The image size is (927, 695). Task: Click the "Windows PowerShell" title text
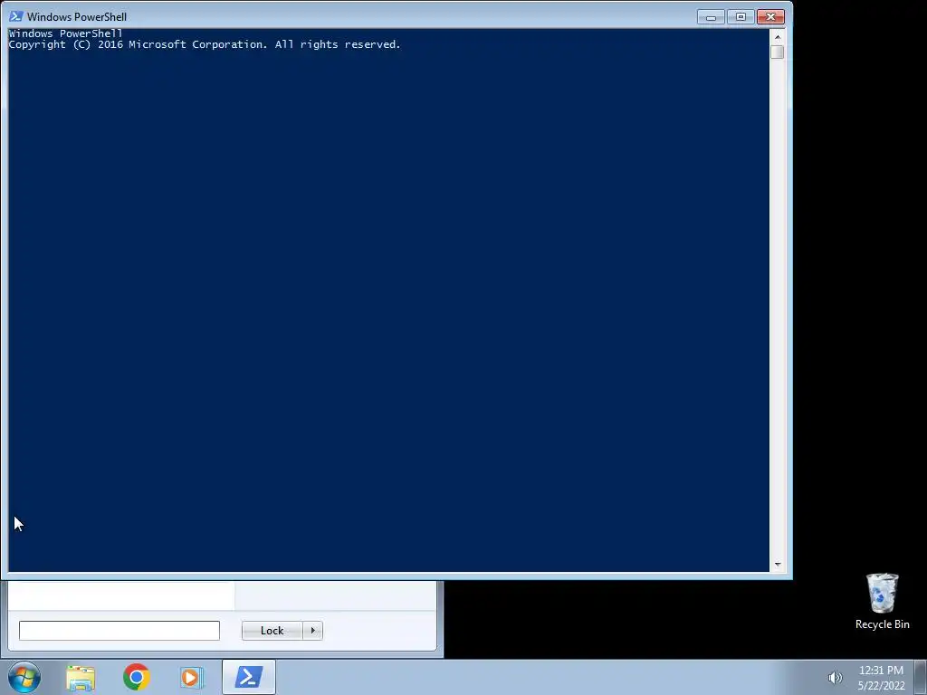(x=77, y=16)
